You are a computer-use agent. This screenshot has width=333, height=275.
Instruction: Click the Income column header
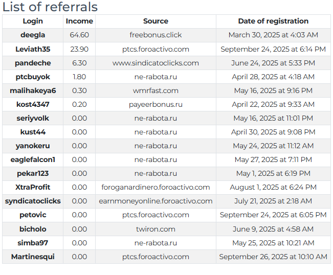pos(79,21)
